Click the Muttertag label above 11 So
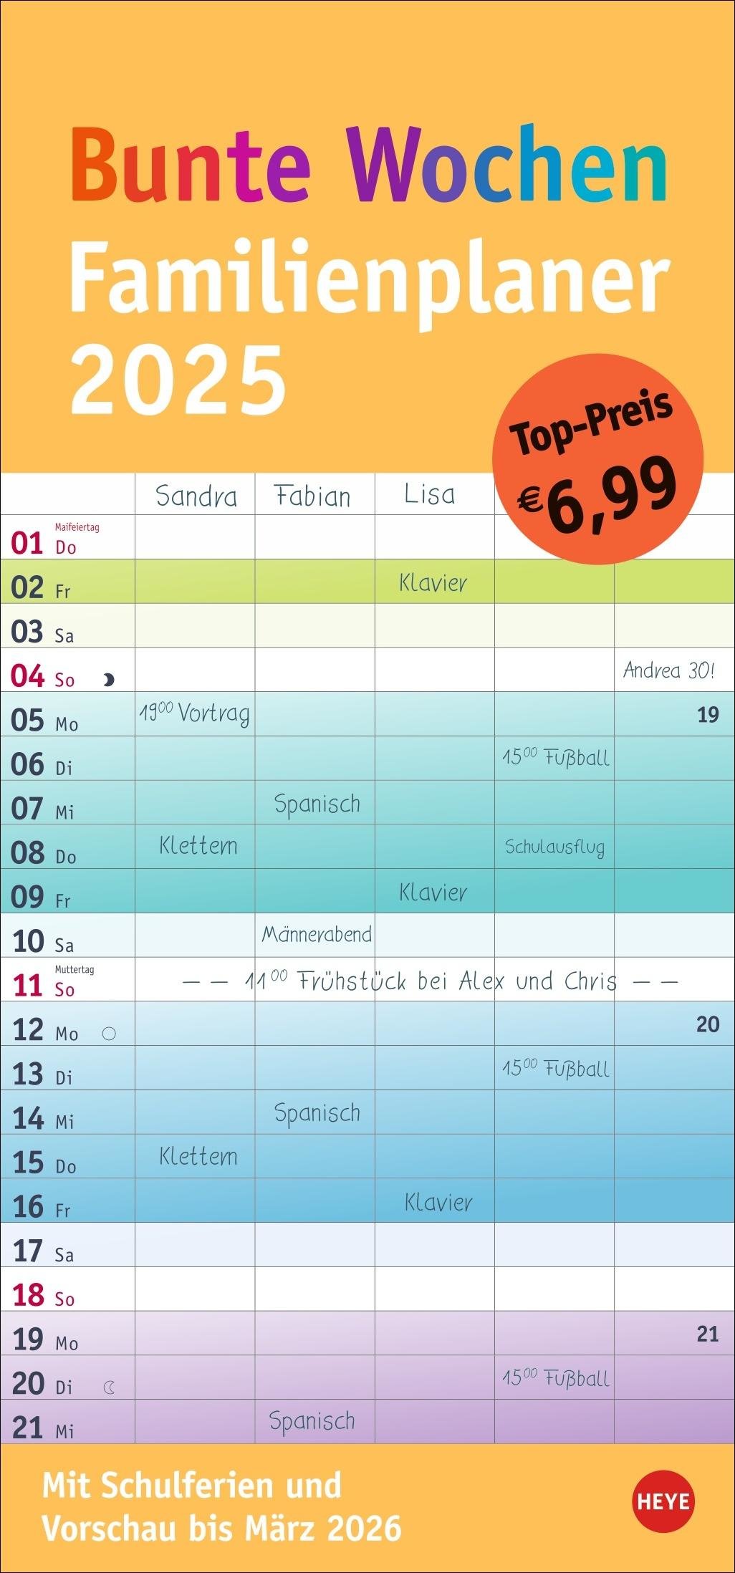The image size is (735, 1573). coord(75,969)
